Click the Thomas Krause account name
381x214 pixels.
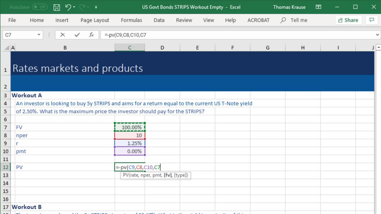pyautogui.click(x=289, y=7)
